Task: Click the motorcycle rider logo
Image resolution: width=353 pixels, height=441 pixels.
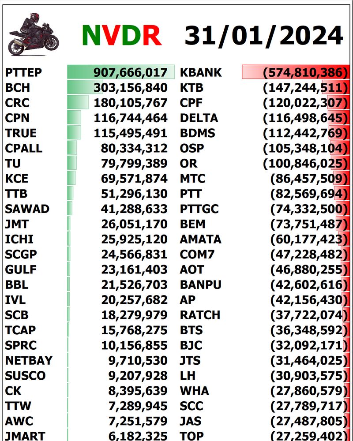Action: pyautogui.click(x=34, y=35)
